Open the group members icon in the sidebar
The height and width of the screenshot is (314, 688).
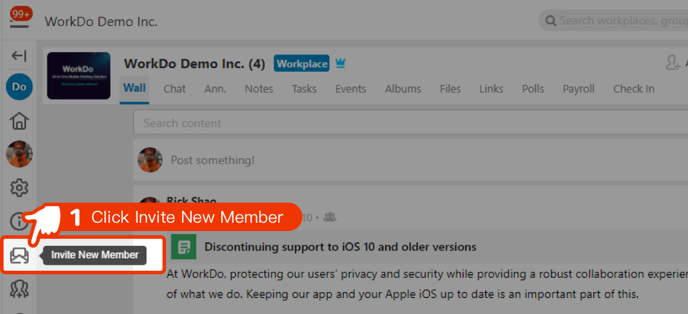[x=20, y=289]
